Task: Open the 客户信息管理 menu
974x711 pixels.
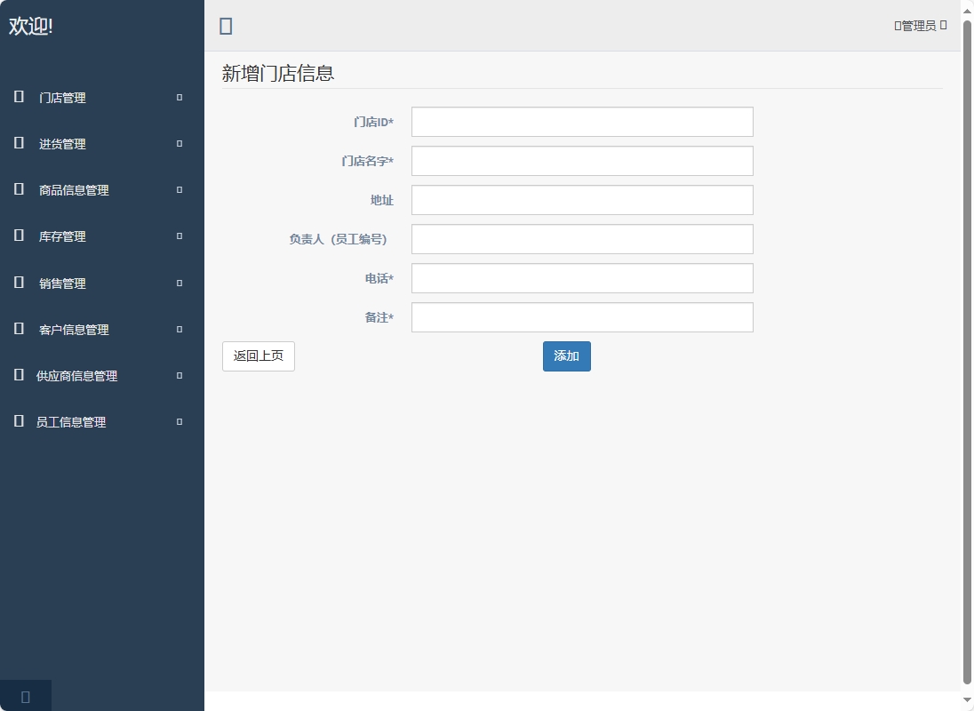Action: coord(102,329)
